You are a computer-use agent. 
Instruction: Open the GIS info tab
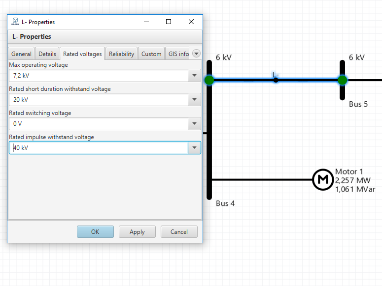pyautogui.click(x=178, y=54)
